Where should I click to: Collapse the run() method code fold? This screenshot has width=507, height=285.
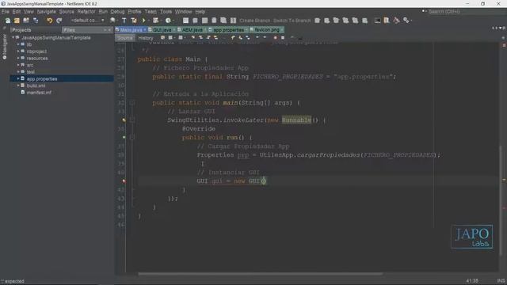click(132, 137)
